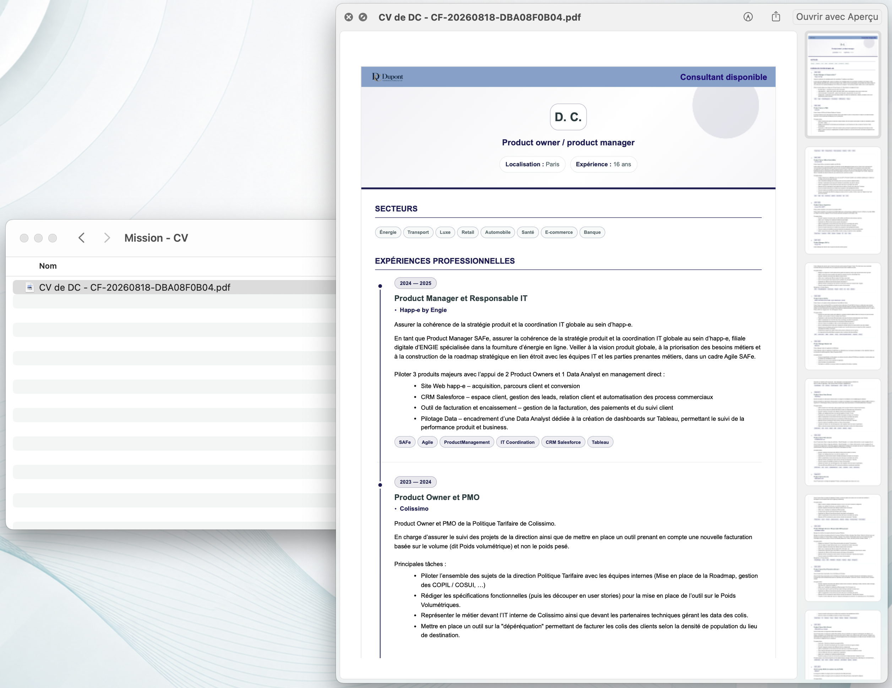
Task: Close the Quick Look preview window
Action: coord(348,17)
